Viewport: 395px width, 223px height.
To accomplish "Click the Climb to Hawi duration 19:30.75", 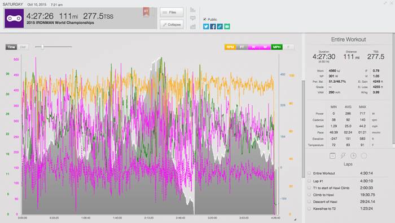I will point(367,195).
